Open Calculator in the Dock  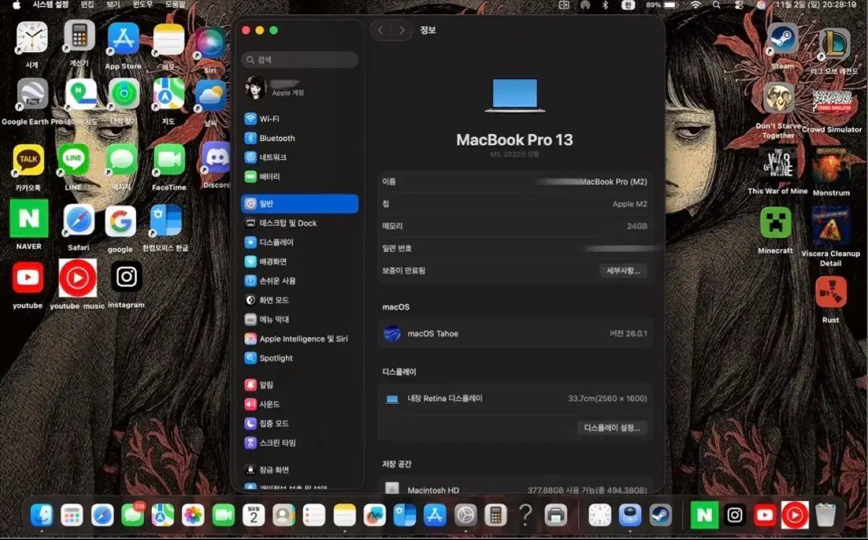click(x=495, y=515)
